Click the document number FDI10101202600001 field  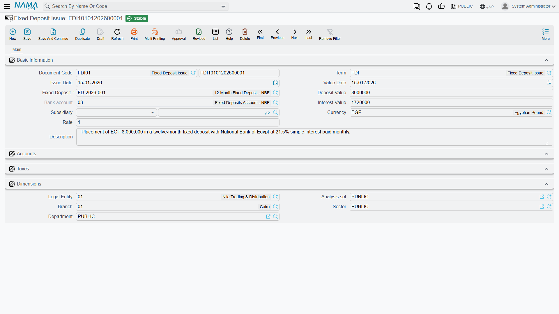(239, 73)
